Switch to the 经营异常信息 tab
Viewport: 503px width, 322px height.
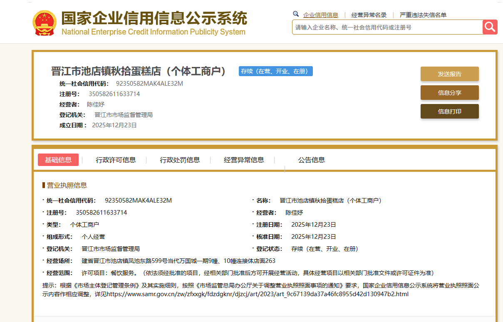(x=244, y=160)
